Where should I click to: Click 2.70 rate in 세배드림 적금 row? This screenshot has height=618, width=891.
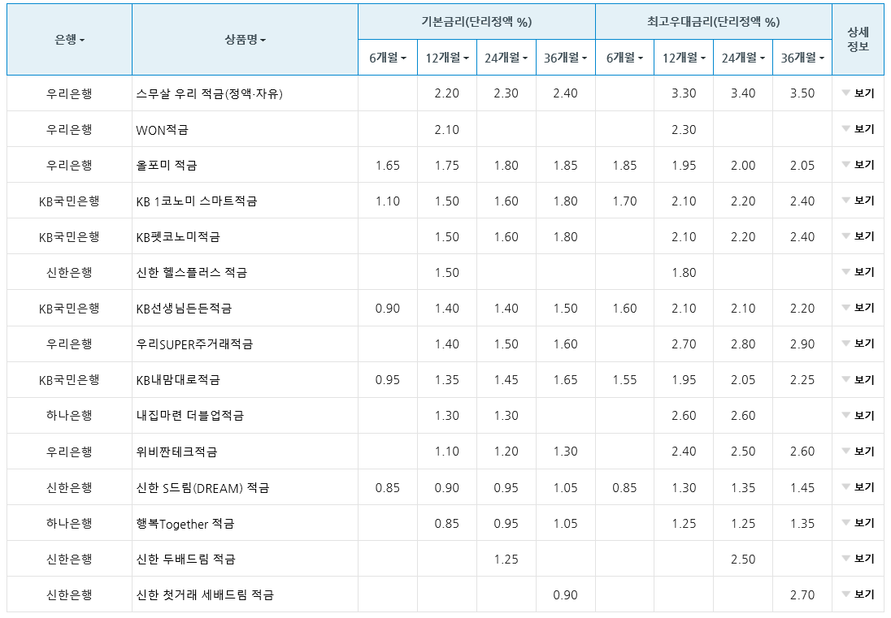[x=802, y=595]
